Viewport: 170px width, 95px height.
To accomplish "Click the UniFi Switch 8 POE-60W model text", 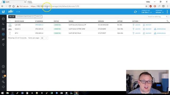I will (77, 29).
